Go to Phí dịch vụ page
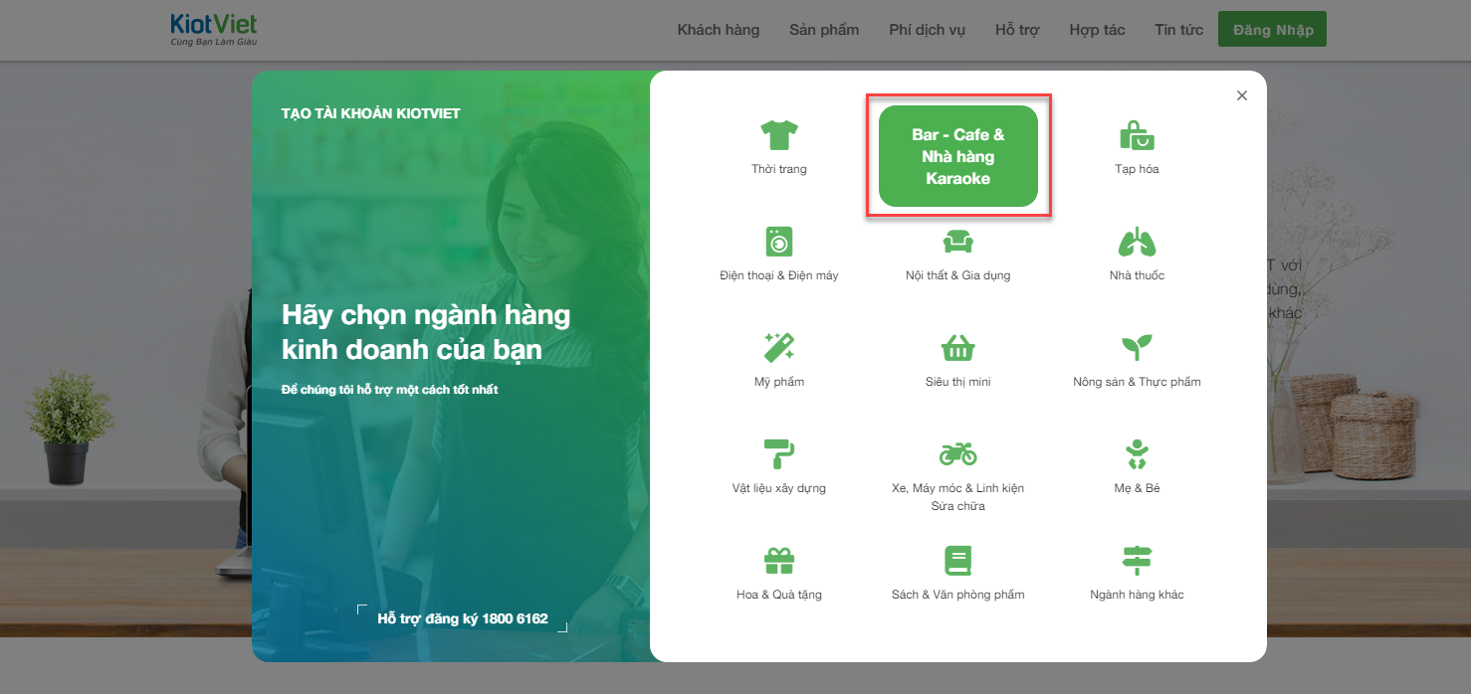The height and width of the screenshot is (694, 1471). point(928,30)
